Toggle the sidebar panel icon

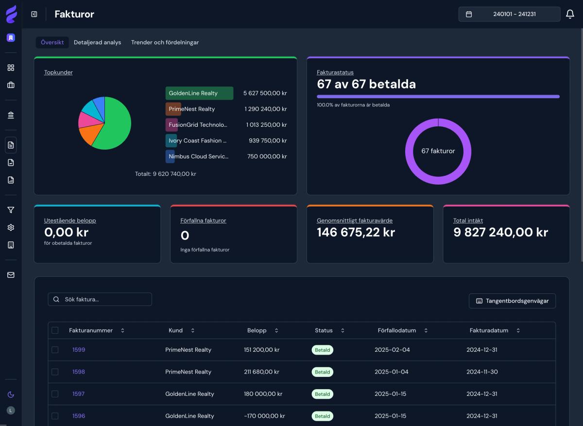coord(34,15)
